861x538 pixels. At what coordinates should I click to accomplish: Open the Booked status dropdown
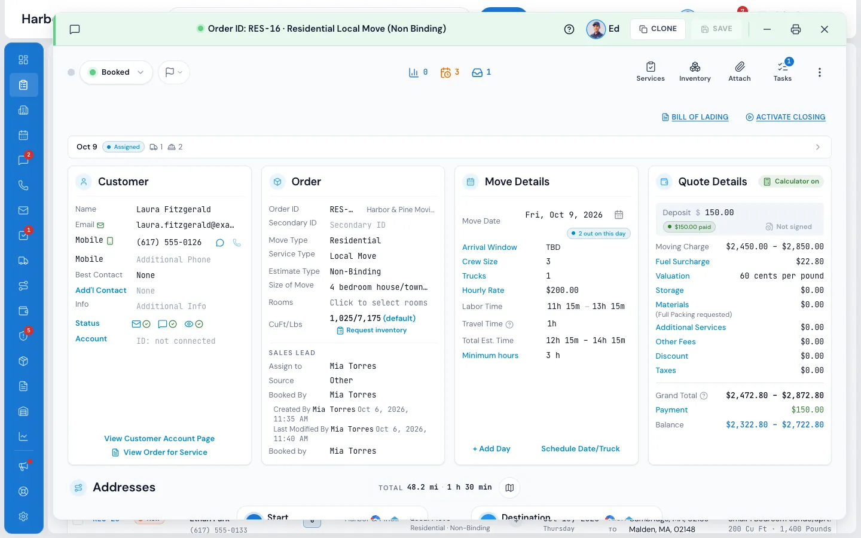[x=117, y=72]
